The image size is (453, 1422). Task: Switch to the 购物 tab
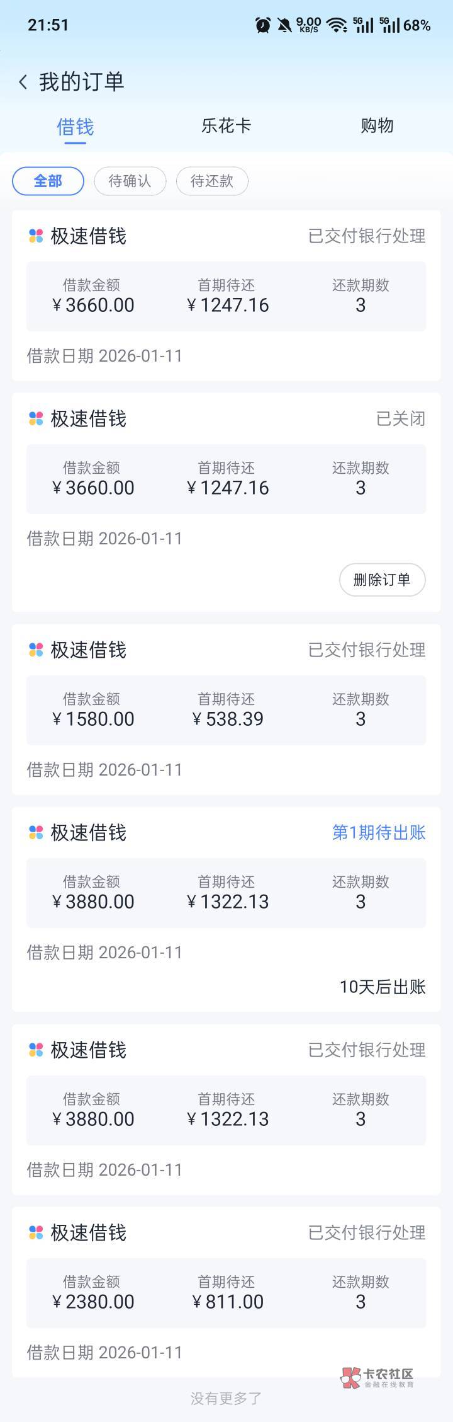click(377, 126)
